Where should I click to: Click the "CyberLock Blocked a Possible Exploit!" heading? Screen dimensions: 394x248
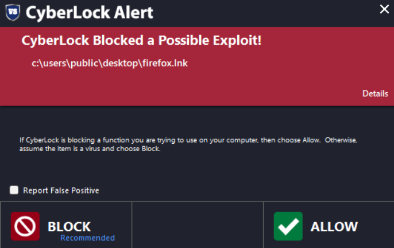tap(141, 41)
